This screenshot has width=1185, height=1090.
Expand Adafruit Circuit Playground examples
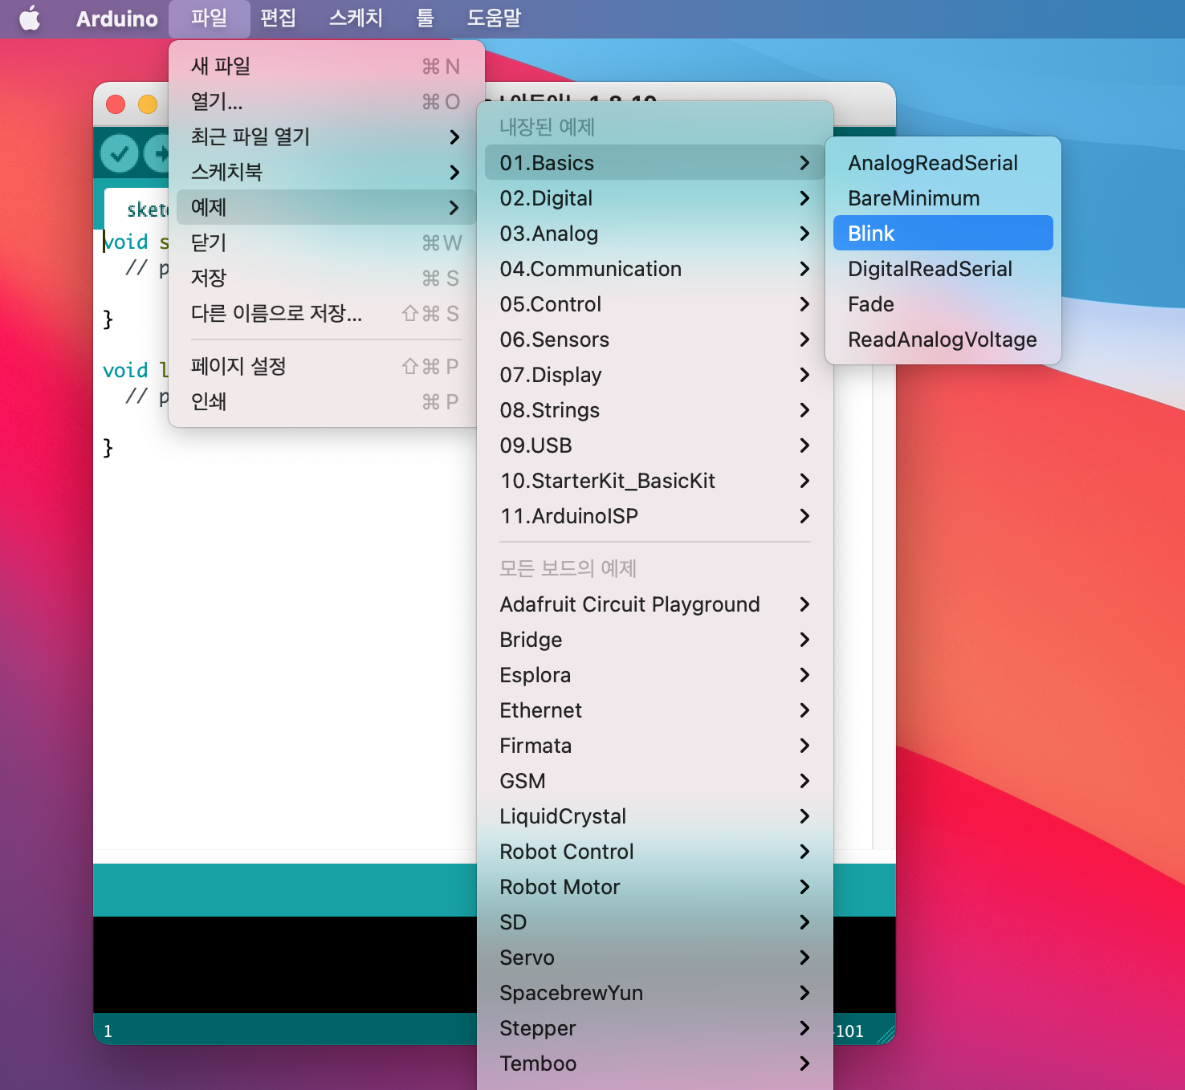click(655, 604)
